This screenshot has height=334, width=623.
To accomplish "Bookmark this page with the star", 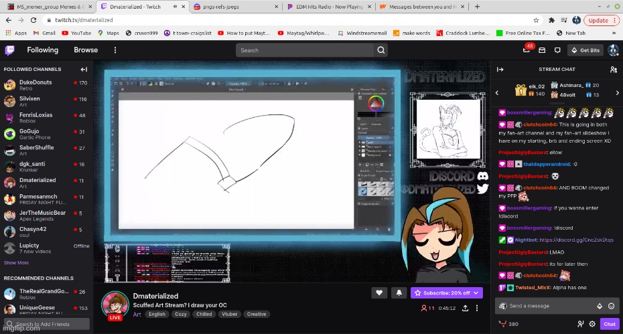I will tap(536, 20).
